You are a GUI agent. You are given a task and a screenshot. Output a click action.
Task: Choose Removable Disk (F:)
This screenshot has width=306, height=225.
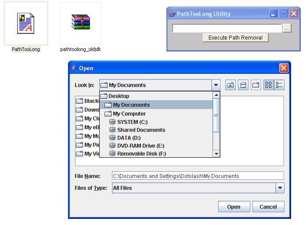156,153
